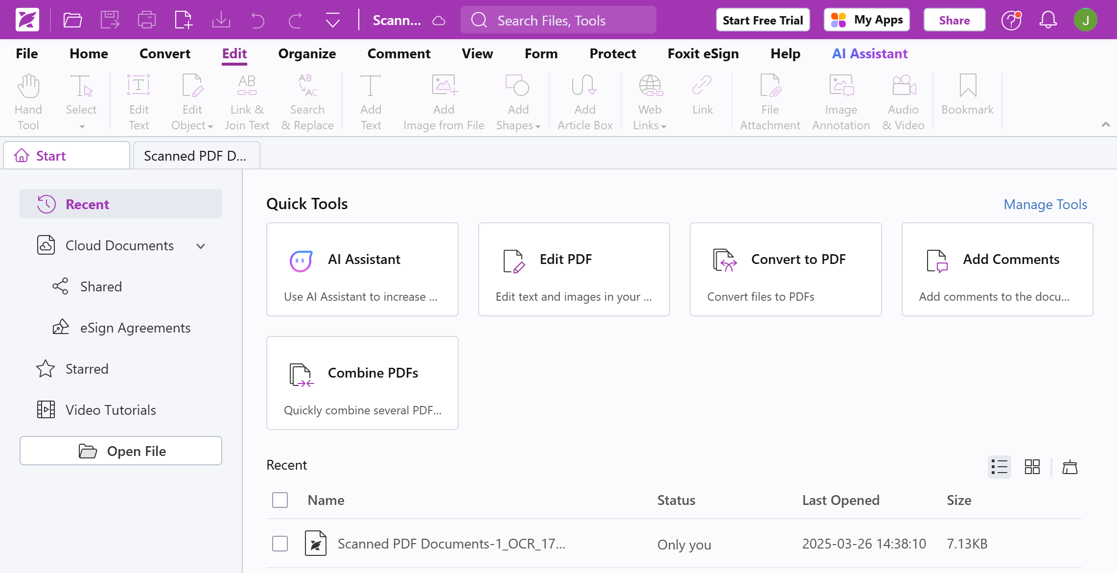Open My Apps
The width and height of the screenshot is (1117, 573).
tap(867, 20)
